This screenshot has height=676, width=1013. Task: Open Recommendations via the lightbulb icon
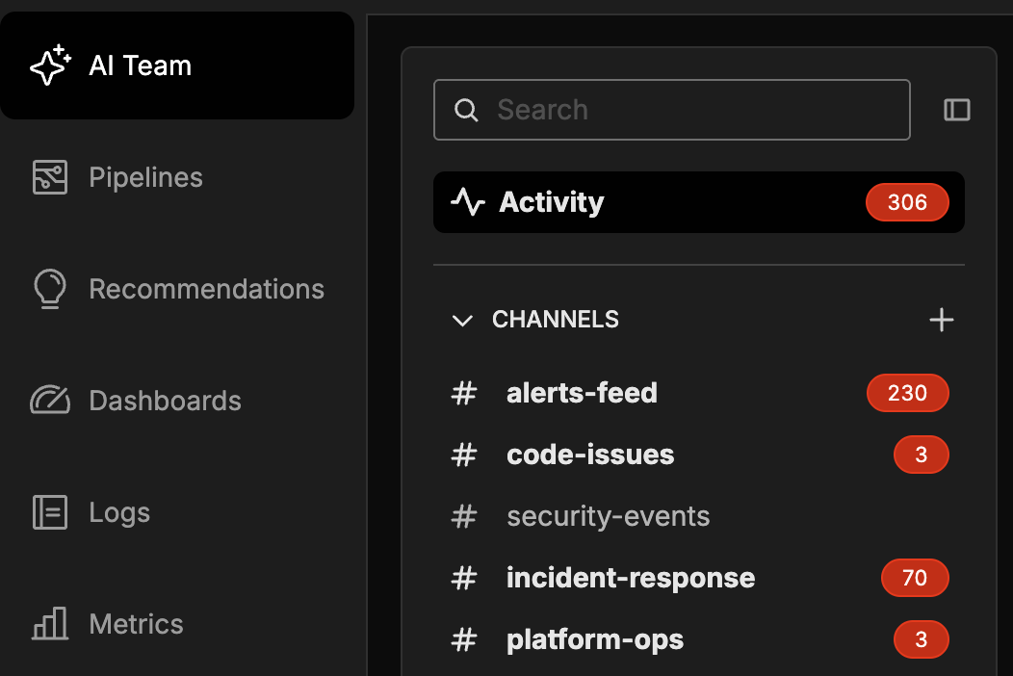pyautogui.click(x=49, y=289)
